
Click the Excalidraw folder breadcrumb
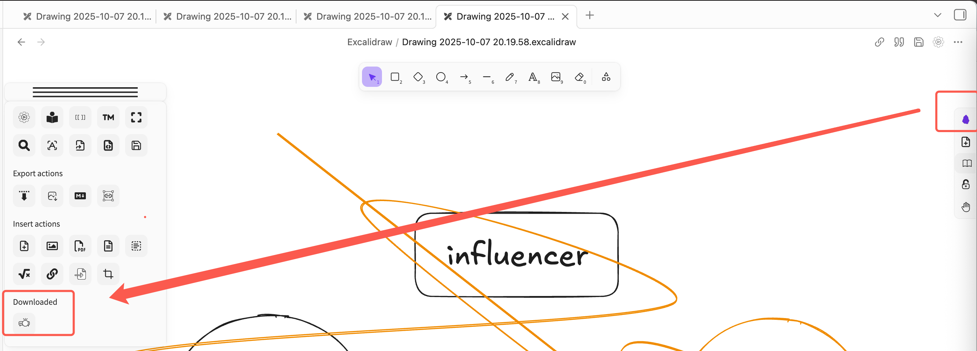point(369,42)
